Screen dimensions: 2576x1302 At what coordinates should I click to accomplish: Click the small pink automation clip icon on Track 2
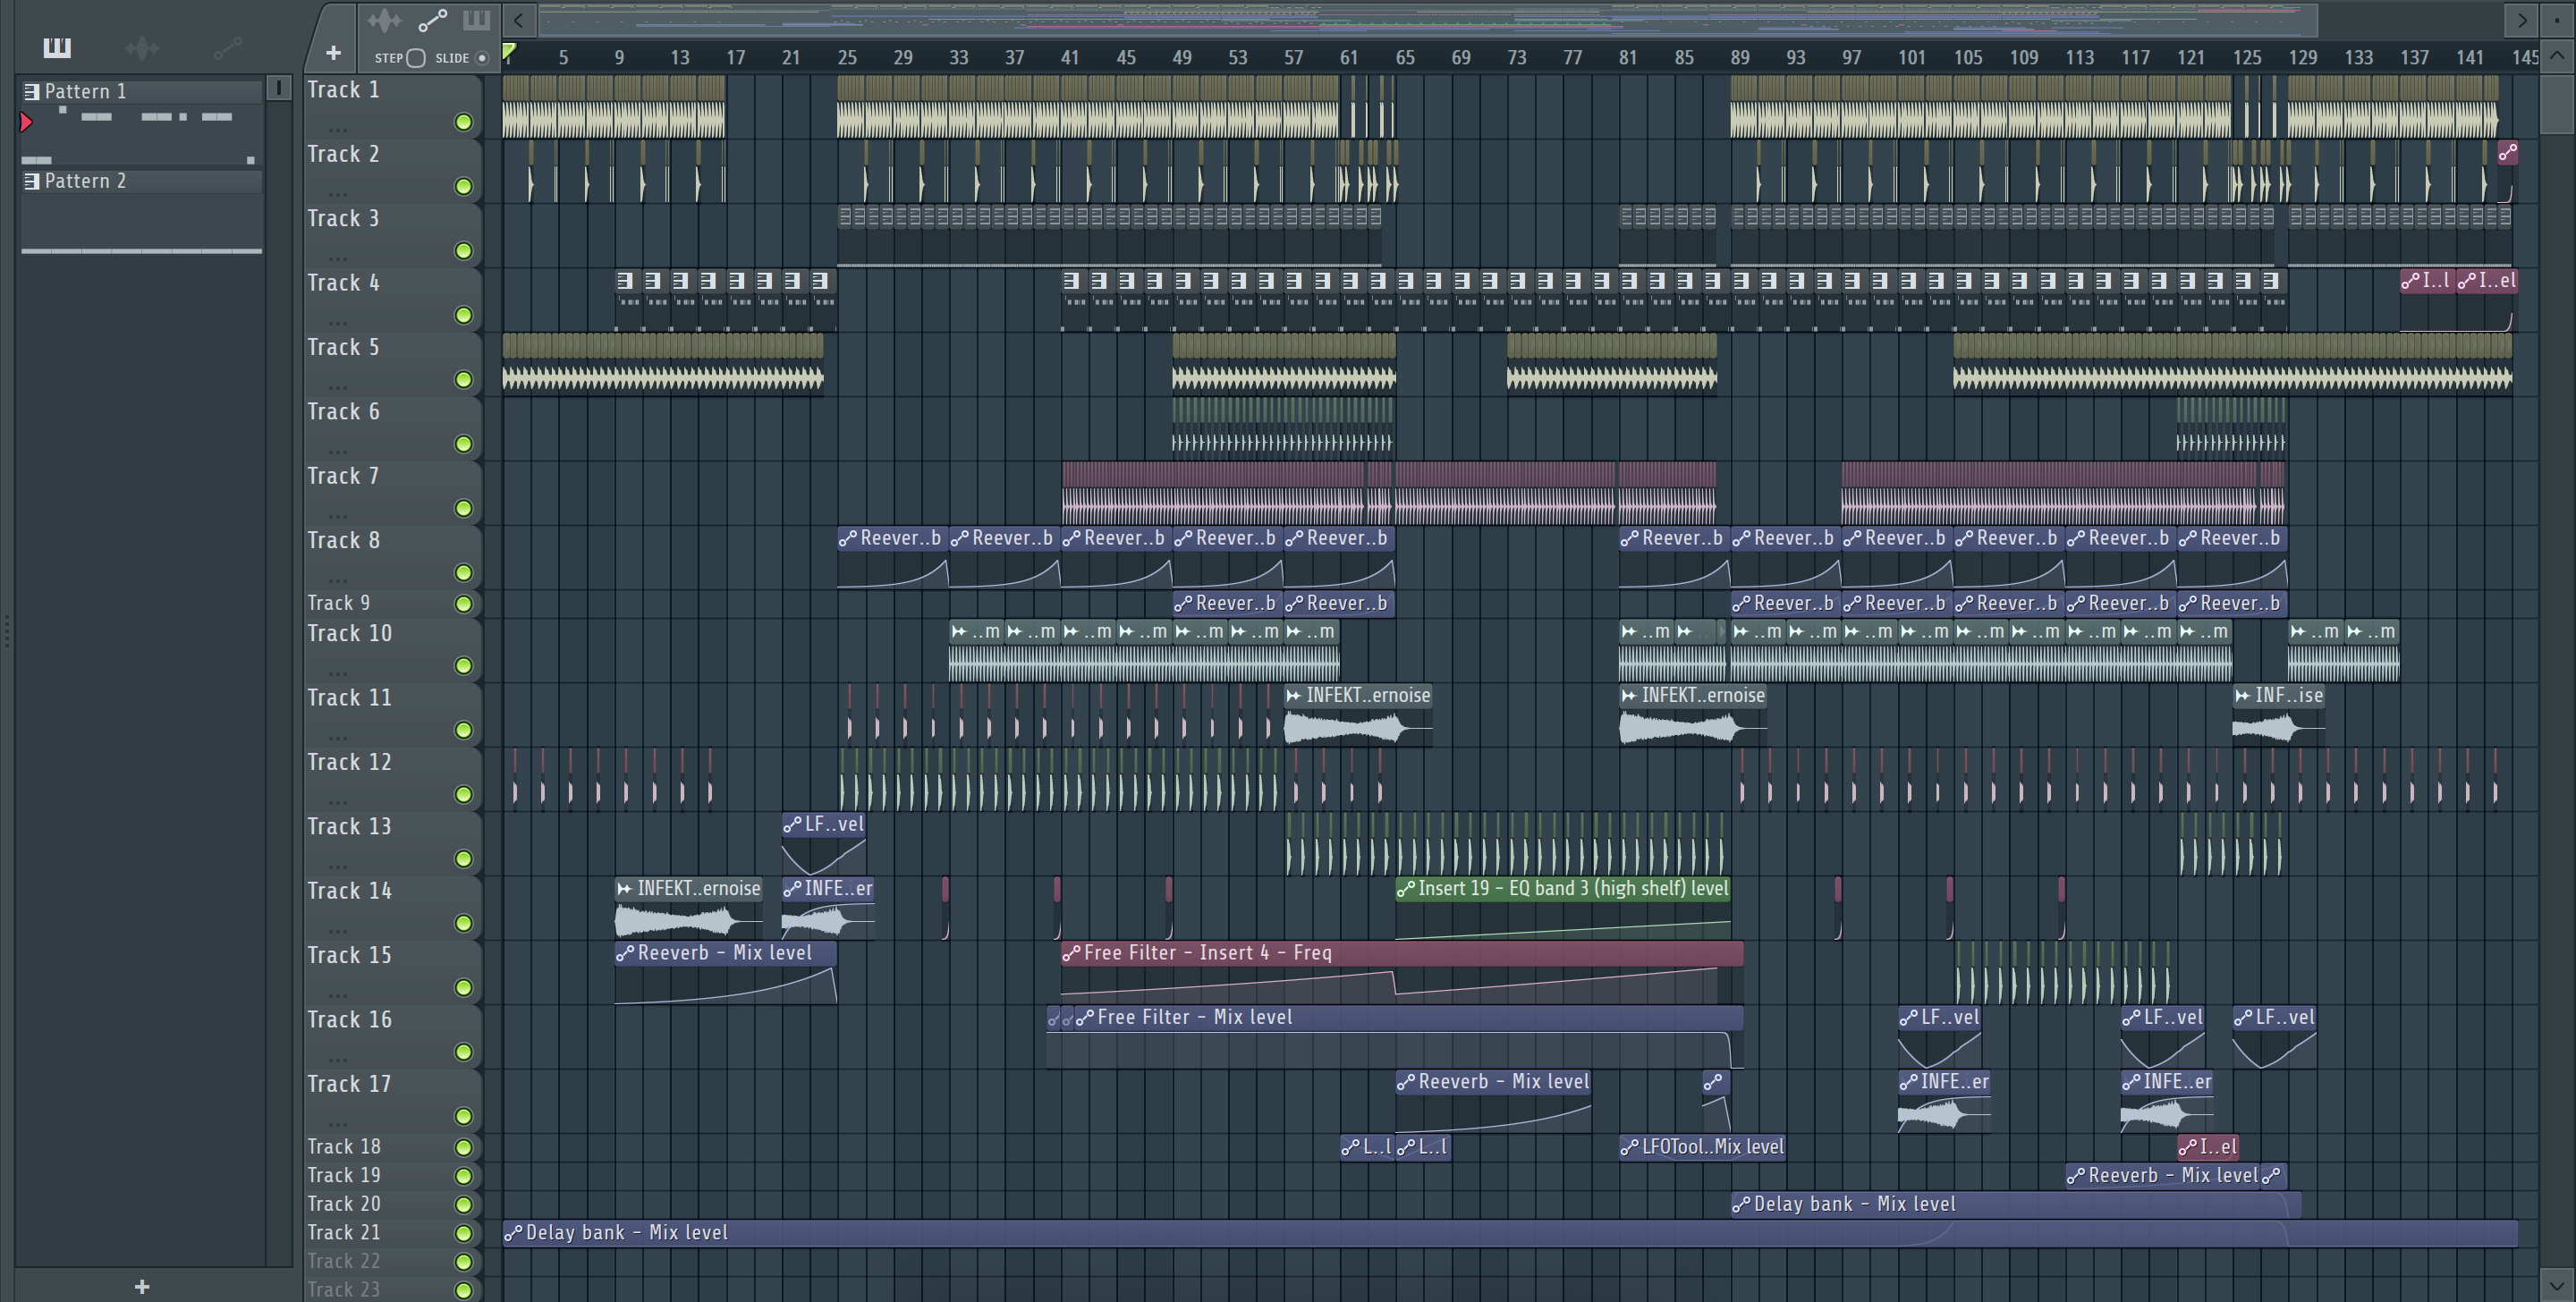pos(2507,152)
